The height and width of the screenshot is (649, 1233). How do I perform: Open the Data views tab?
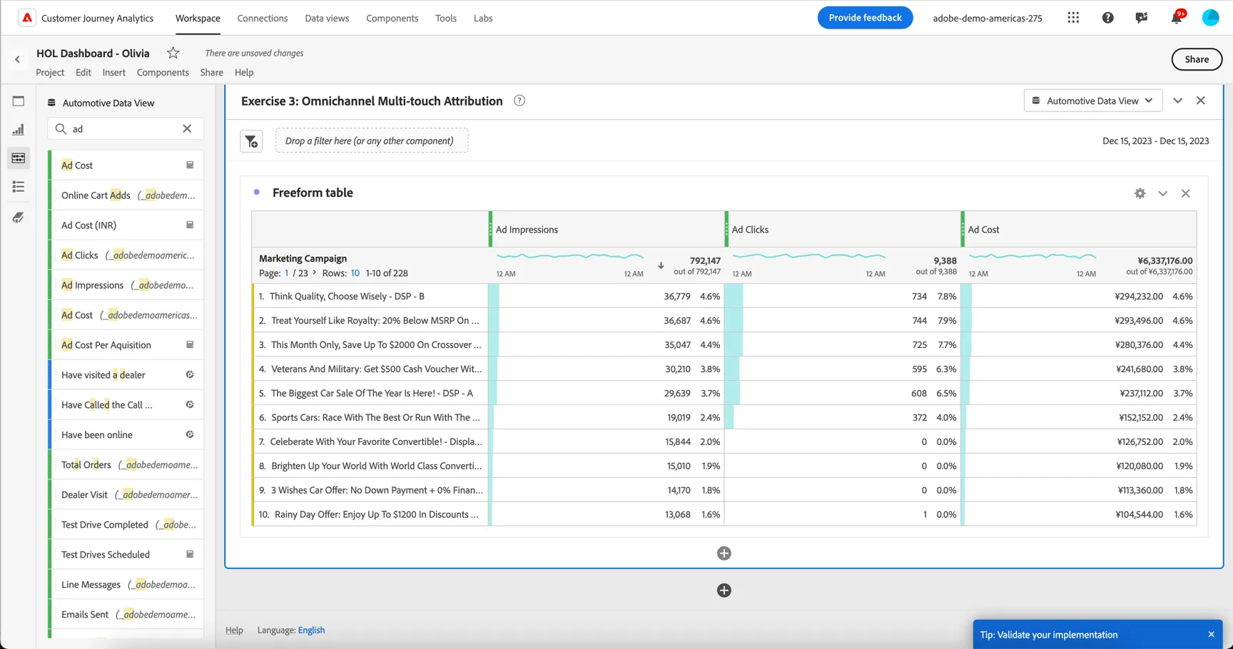(327, 18)
